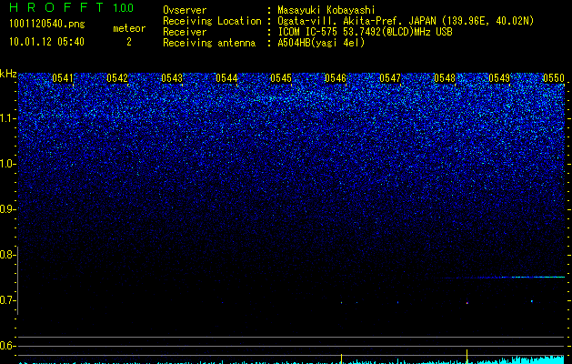Screen dimensions: 572x364
Task: Click the date 10.01.12 05:40
Action: coord(46,42)
